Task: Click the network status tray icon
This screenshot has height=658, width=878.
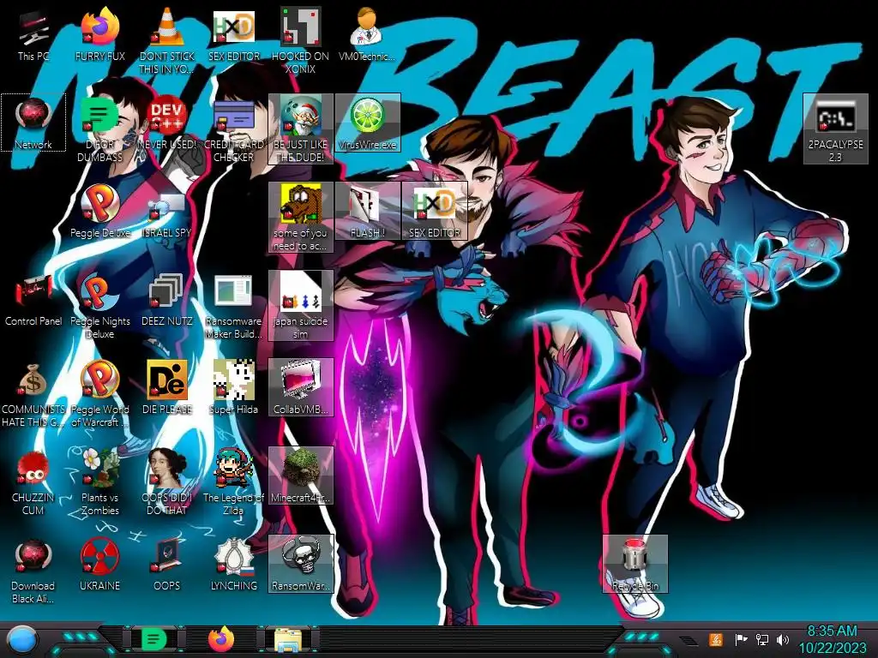Action: coord(761,639)
